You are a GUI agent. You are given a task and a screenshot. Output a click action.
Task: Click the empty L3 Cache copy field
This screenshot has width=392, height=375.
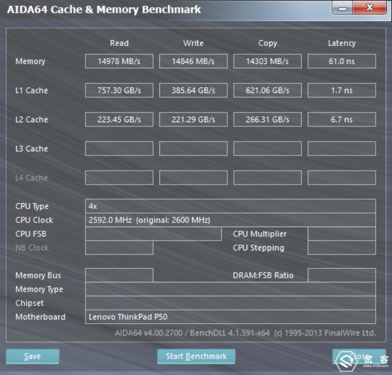[268, 148]
